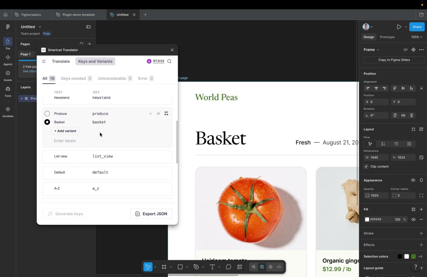The image size is (427, 277).
Task: Remove the Produce variant row
Action: coord(151,114)
